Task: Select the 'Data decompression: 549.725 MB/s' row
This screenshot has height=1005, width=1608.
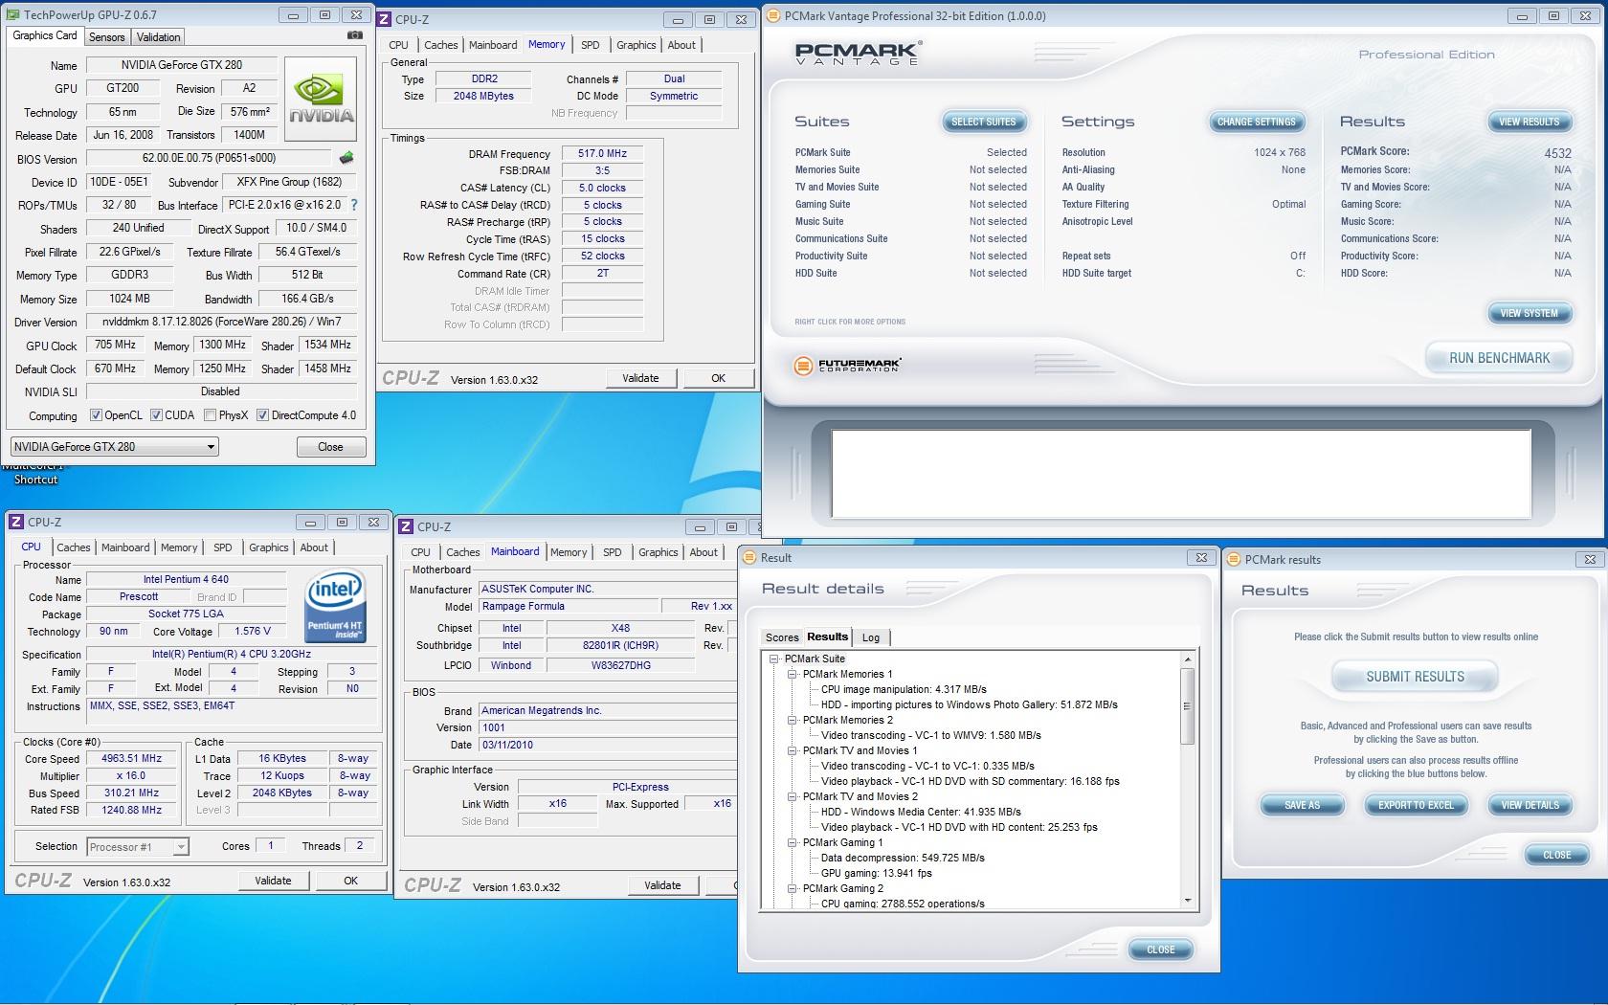Action: [x=903, y=858]
